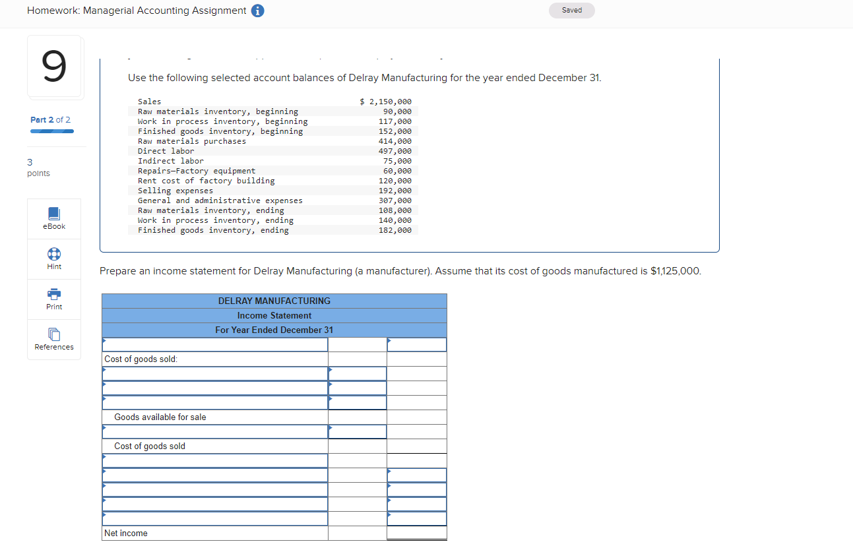853x550 pixels.
Task: Click 'Homework: Managerial Accounting Assignment' title
Action: (x=137, y=11)
